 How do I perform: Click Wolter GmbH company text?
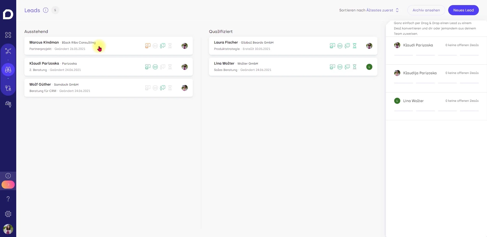click(x=248, y=64)
